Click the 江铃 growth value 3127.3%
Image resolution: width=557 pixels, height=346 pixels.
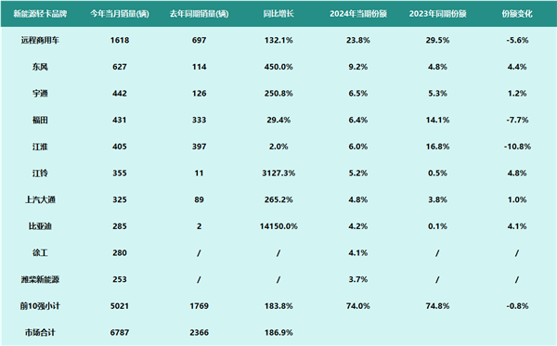click(278, 173)
